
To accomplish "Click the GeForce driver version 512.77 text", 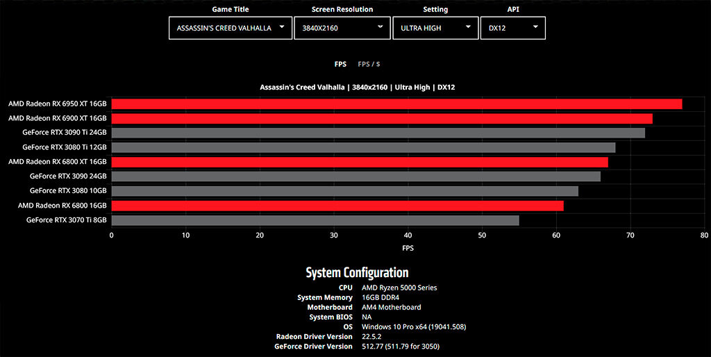I will (x=401, y=347).
